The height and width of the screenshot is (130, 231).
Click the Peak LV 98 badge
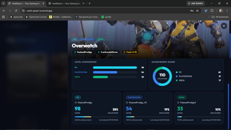click(130, 52)
